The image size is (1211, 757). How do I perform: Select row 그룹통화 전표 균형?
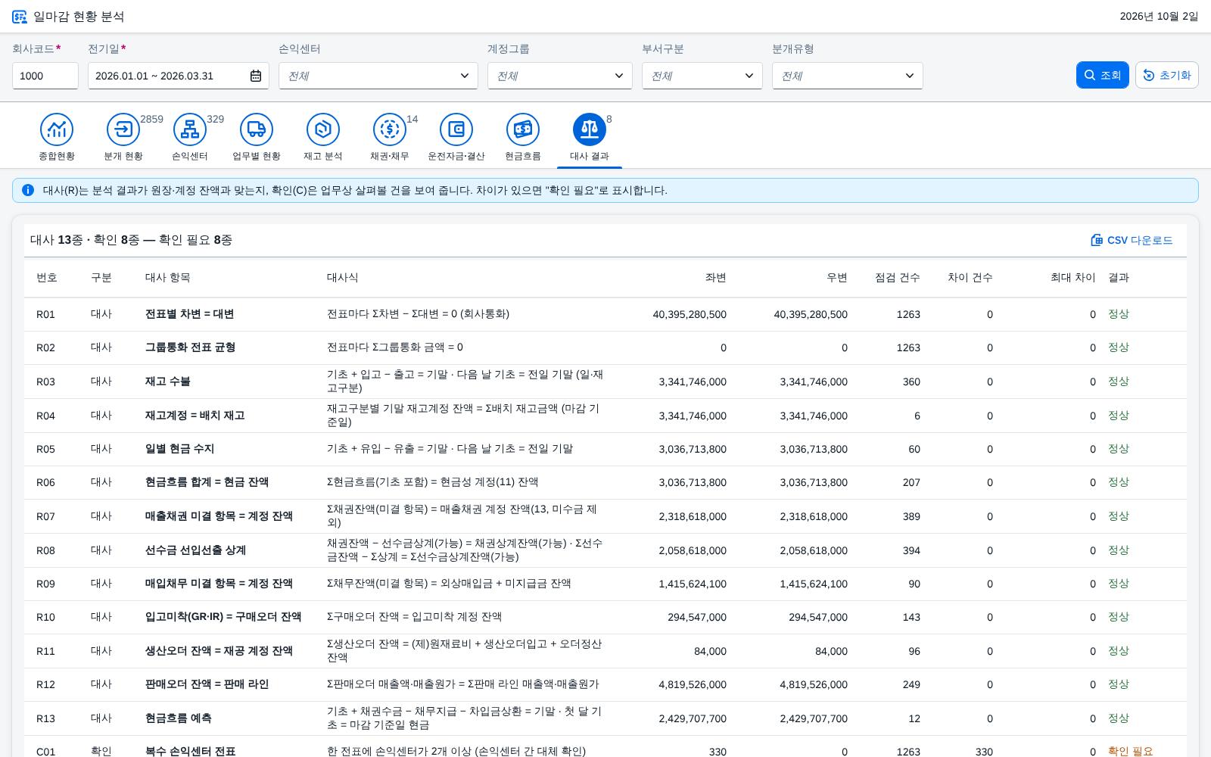(605, 347)
